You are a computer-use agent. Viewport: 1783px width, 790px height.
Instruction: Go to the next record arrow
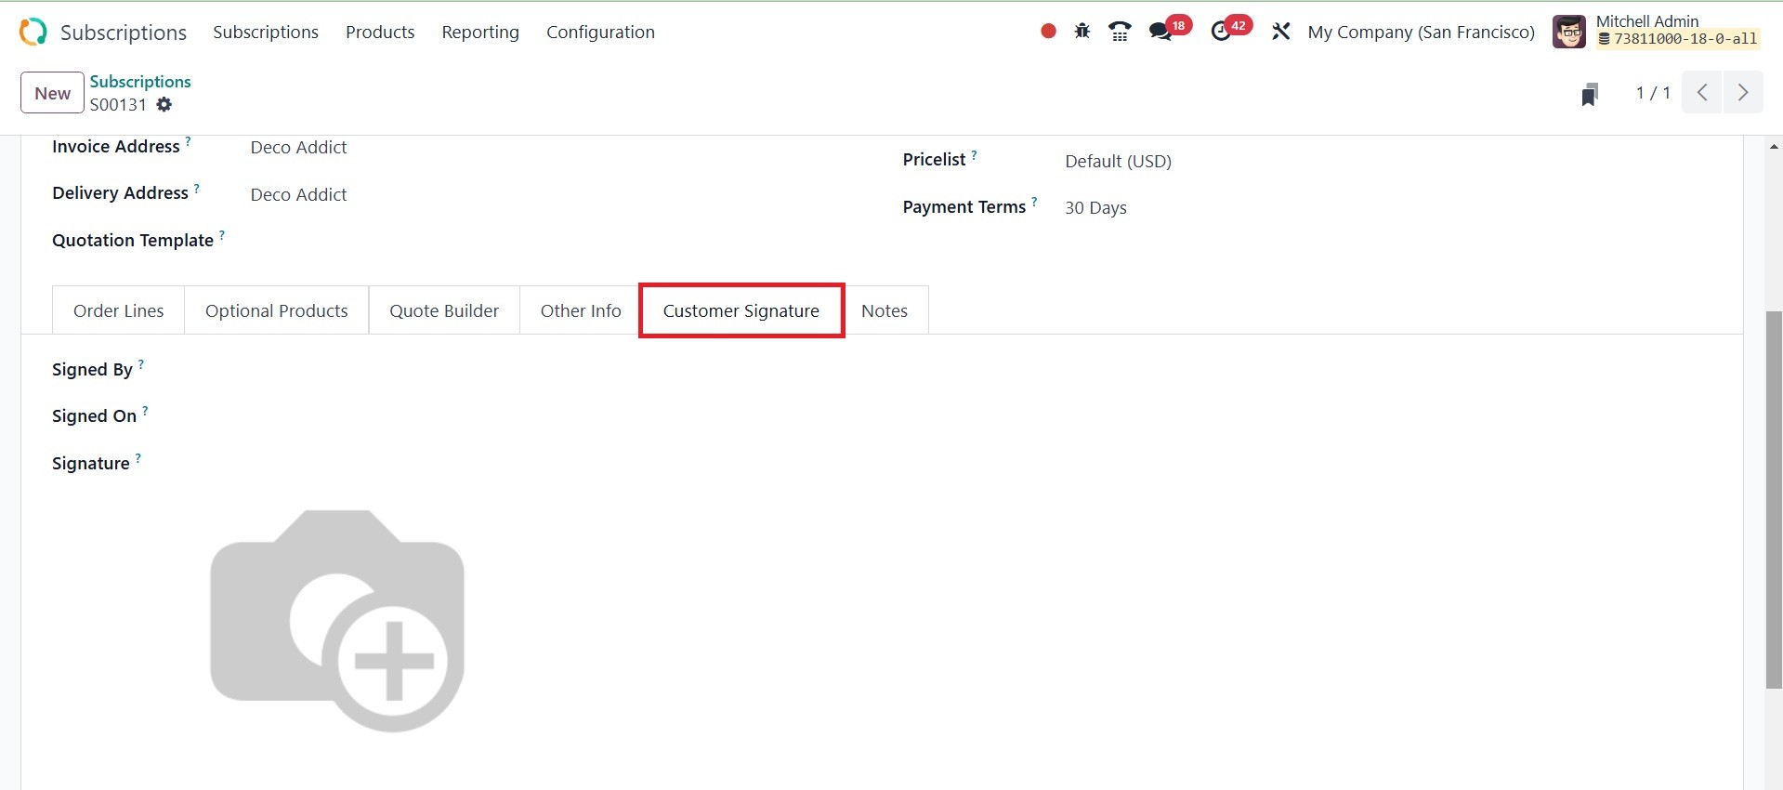1743,93
